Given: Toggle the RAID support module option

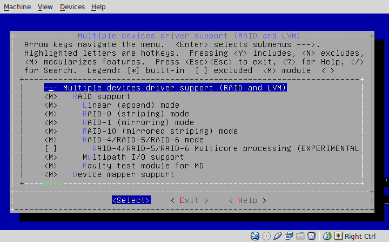Looking at the screenshot, I should point(88,96).
